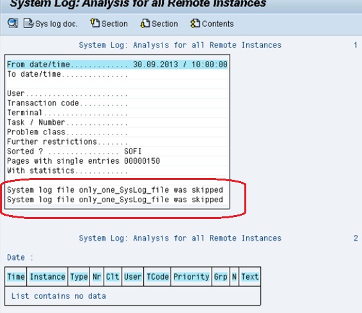
Task: Click the Text column header
Action: point(250,277)
